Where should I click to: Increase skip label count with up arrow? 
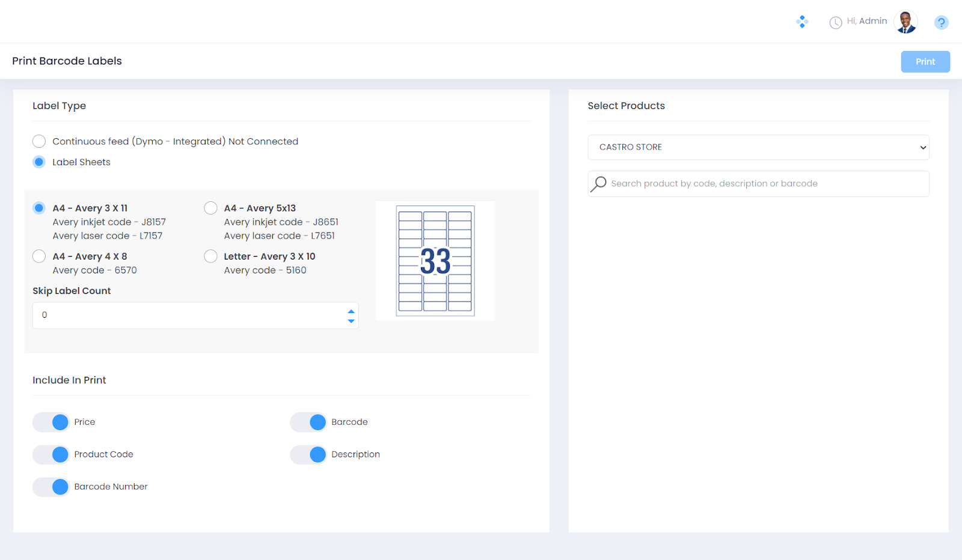point(351,311)
